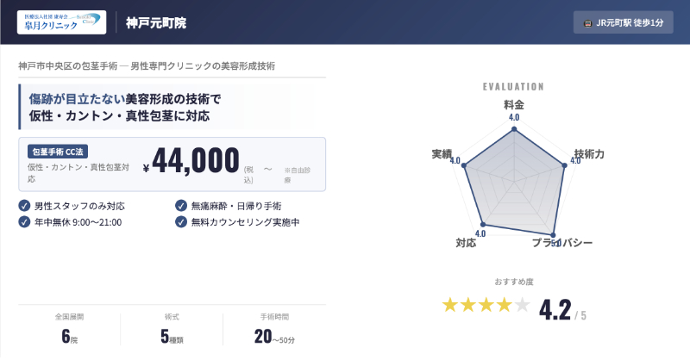Click the checkmark icon next to 年中無休 9:00〜21:00
This screenshot has width=690, height=360.
coord(23,221)
